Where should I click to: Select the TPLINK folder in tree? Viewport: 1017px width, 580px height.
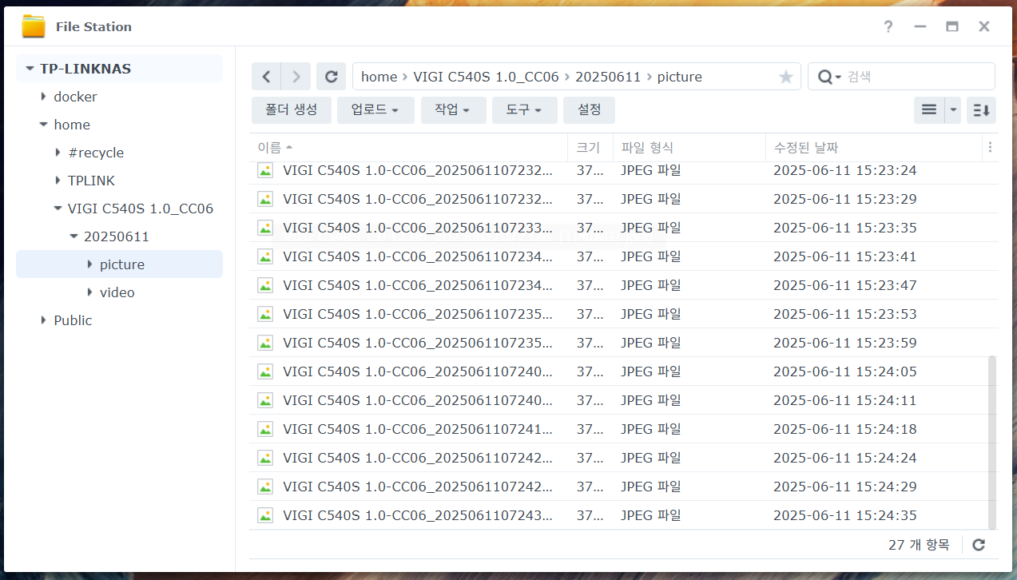point(91,181)
